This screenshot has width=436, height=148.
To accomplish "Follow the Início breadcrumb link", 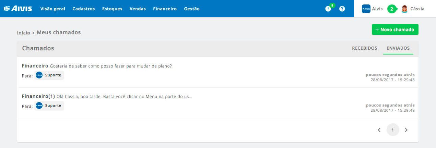I will (x=23, y=33).
